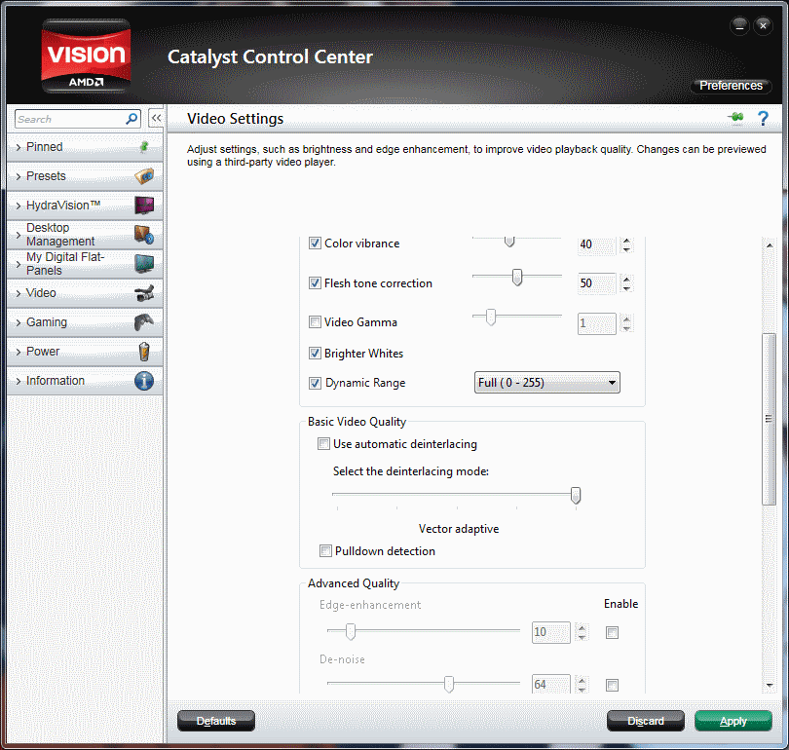Increase Video Gamma value with up arrow

point(626,319)
